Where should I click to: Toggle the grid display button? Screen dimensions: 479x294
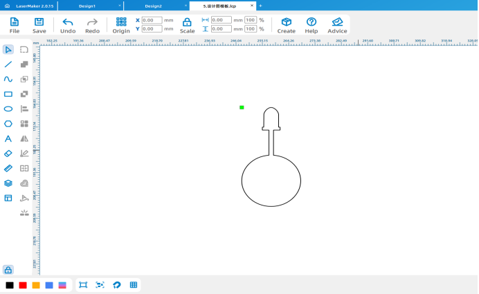click(134, 285)
